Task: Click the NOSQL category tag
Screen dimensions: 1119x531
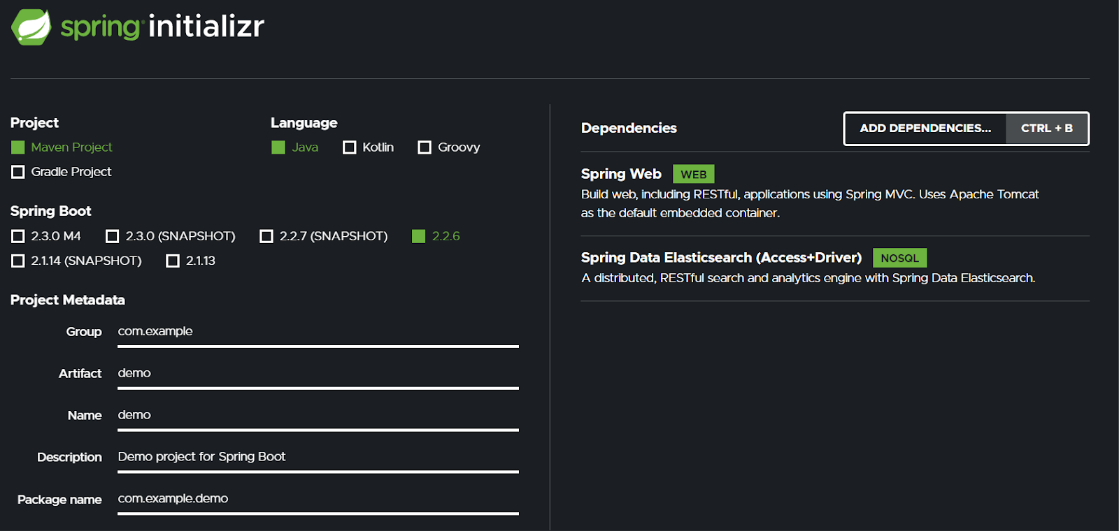Action: pos(899,258)
